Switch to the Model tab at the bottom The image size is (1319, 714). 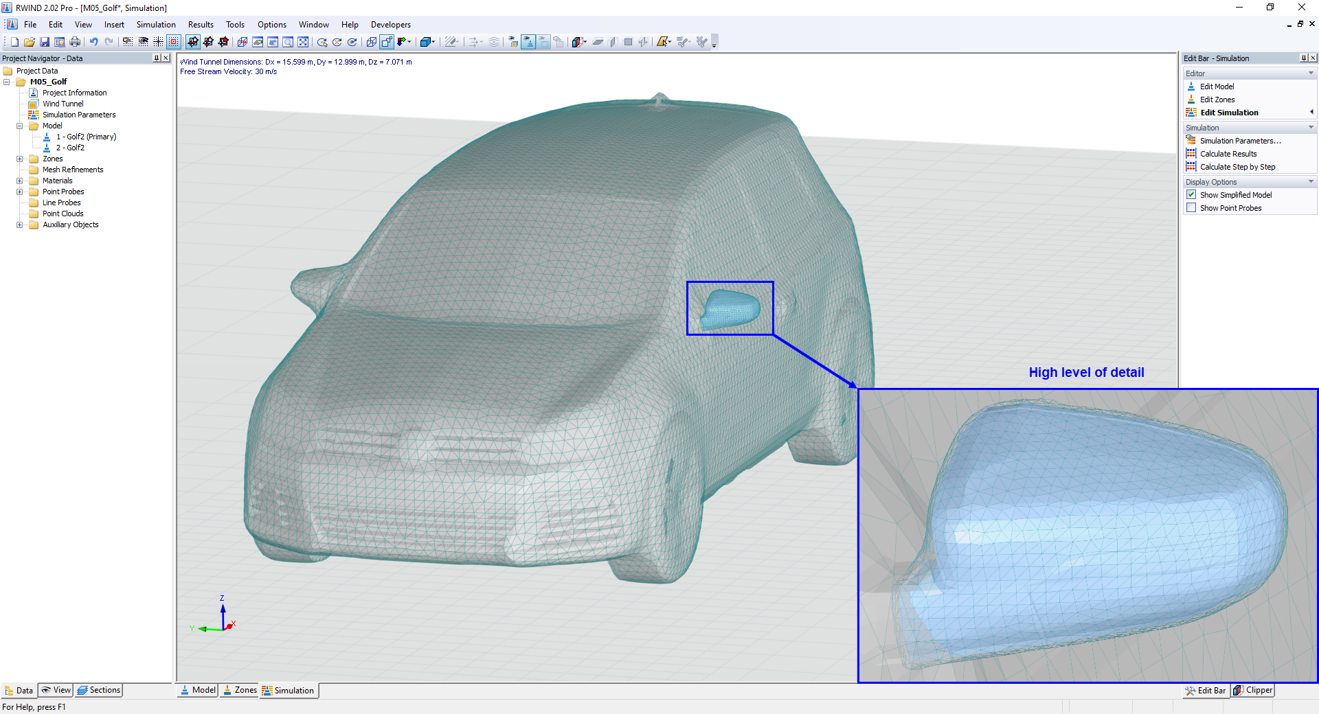[x=197, y=691]
